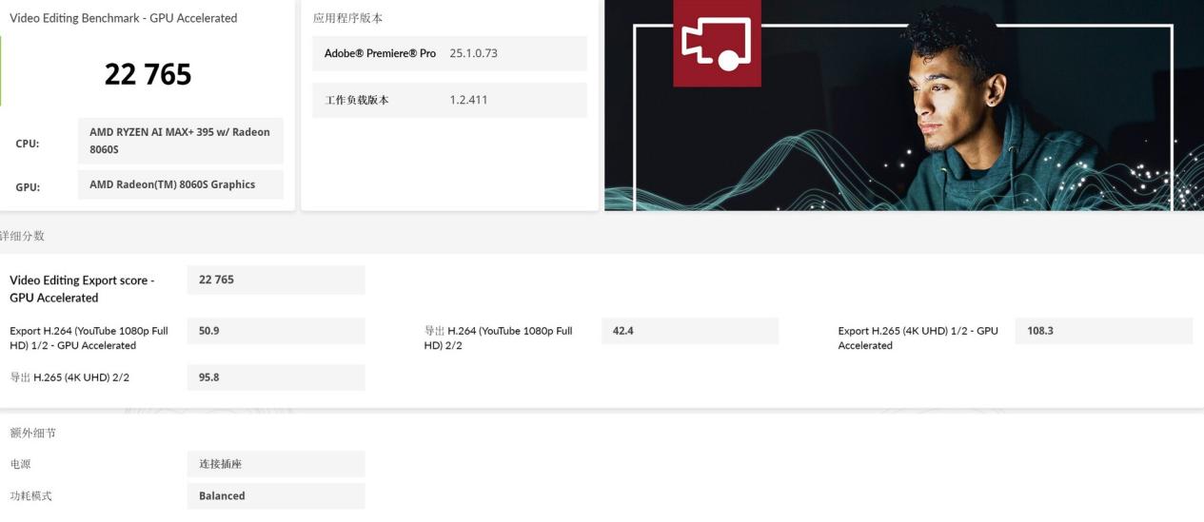The image size is (1204, 522).
Task: Click the Adobe Premiere Pro label
Action: pyautogui.click(x=380, y=53)
